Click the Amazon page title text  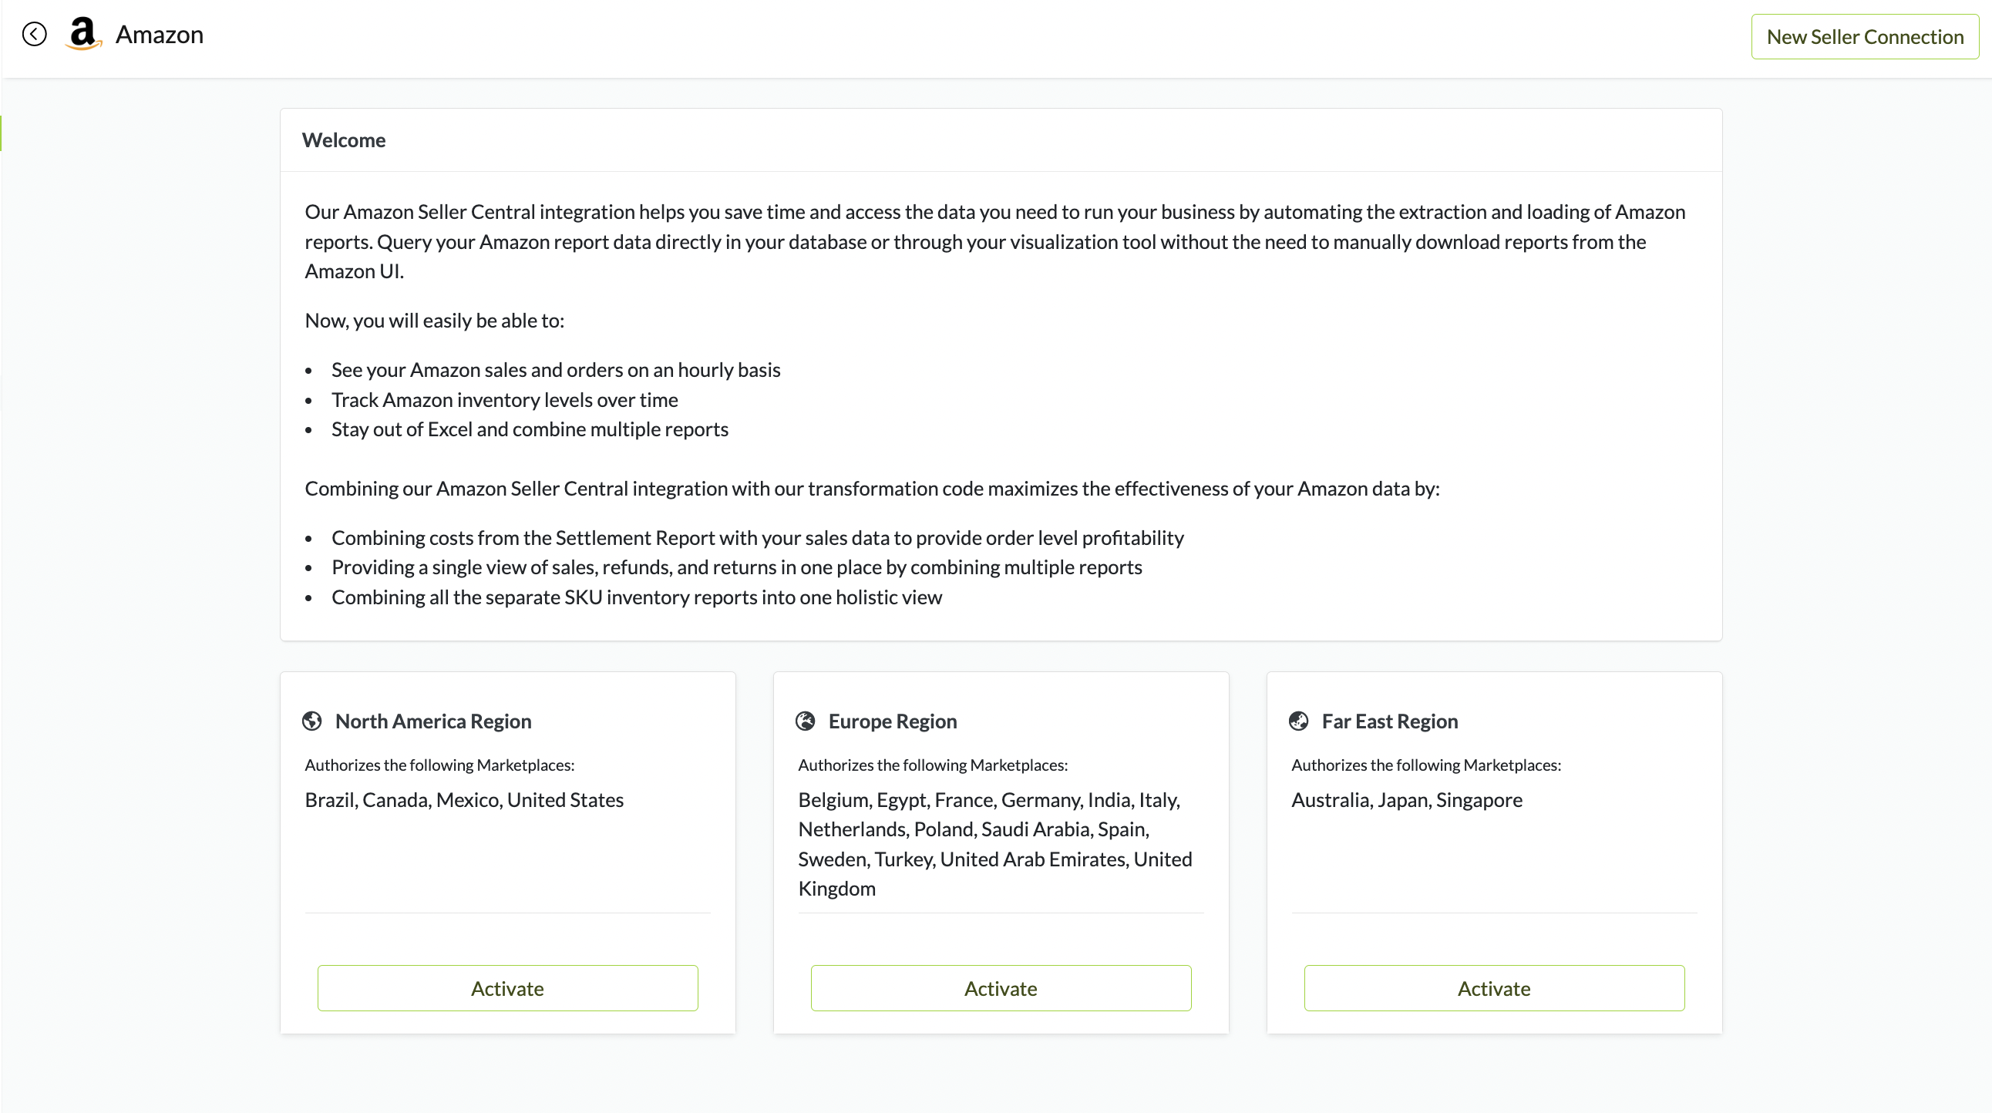click(160, 35)
